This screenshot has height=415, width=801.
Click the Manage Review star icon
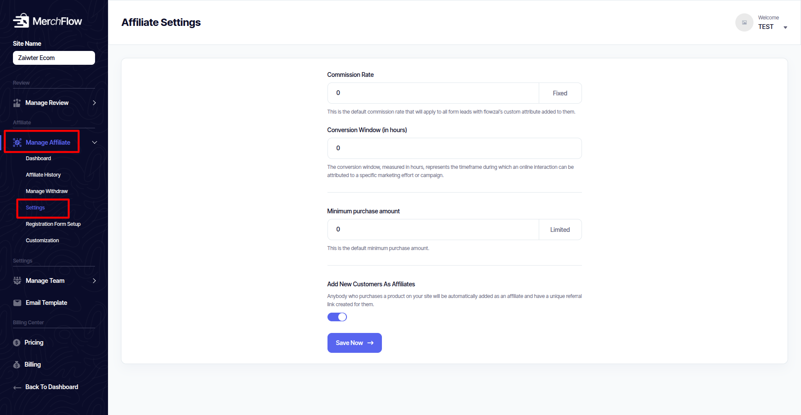[x=17, y=103]
